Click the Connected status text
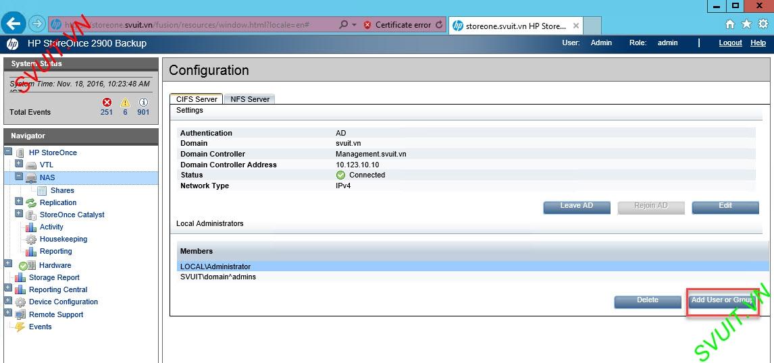 click(x=367, y=175)
